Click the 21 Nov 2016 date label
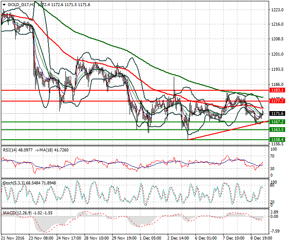 click(13, 238)
